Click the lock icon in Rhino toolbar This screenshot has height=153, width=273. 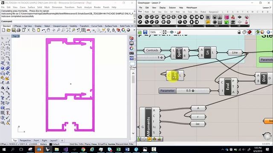(113, 30)
